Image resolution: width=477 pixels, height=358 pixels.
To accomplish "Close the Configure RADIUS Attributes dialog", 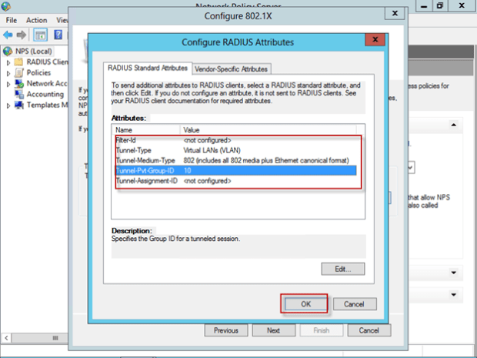I will pyautogui.click(x=375, y=41).
